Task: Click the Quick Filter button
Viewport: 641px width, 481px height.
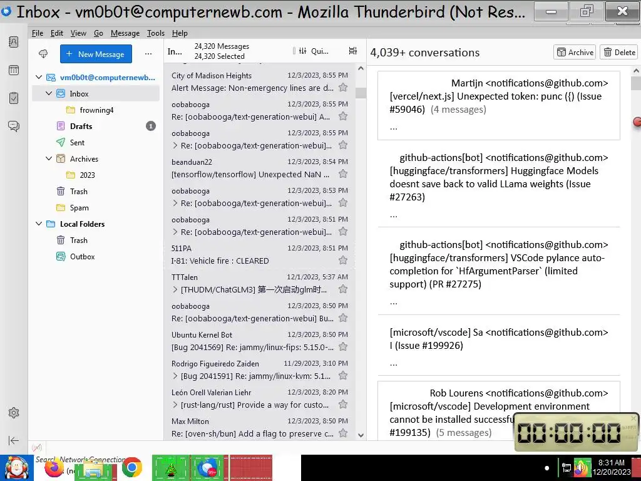Action: 314,51
